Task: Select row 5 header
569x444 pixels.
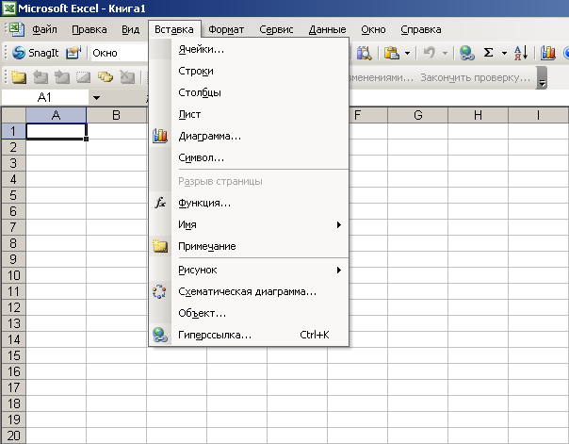Action: coord(14,195)
